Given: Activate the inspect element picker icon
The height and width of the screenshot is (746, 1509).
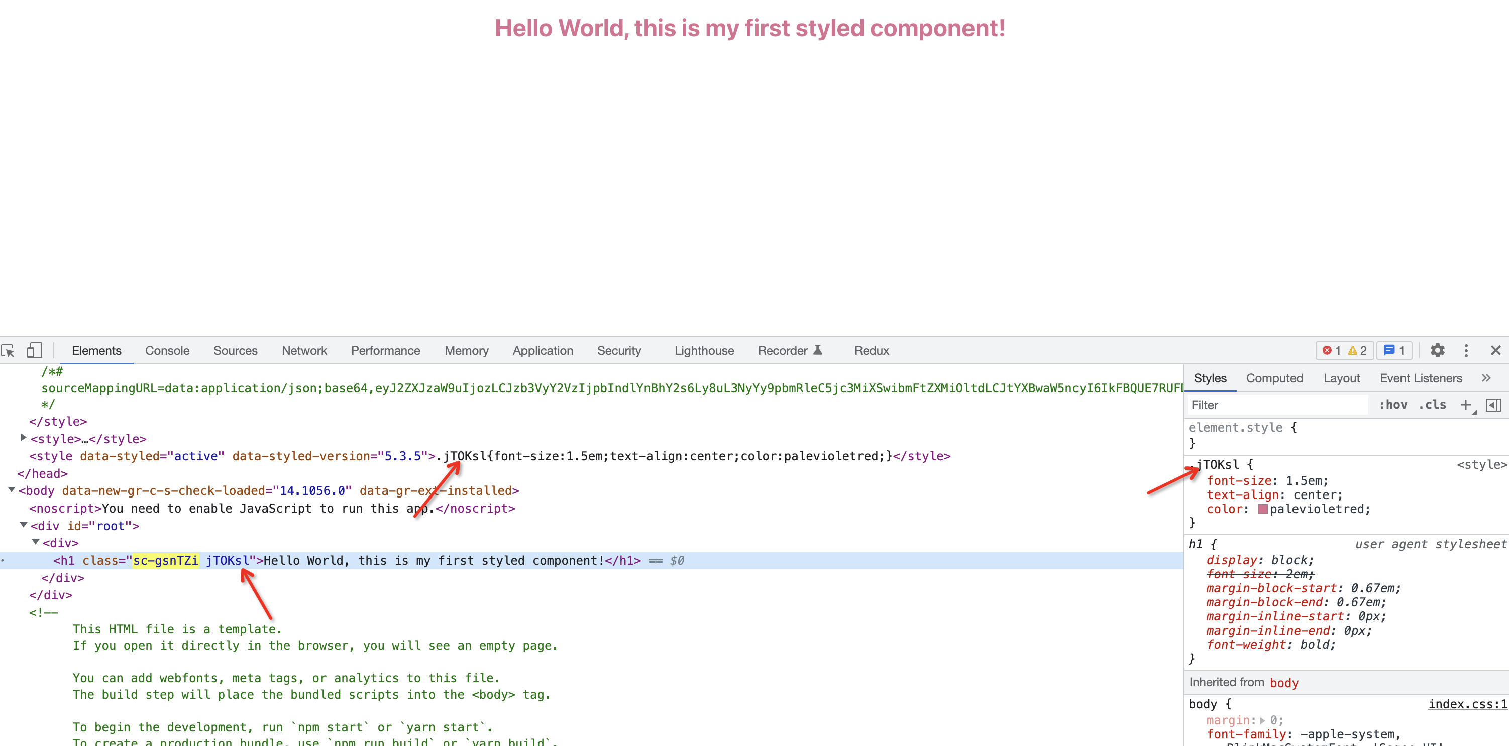Looking at the screenshot, I should [x=8, y=351].
